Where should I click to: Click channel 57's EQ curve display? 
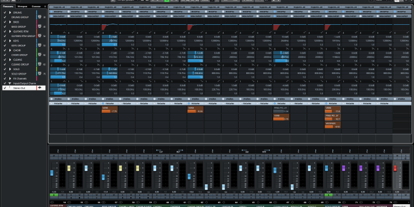[110, 25]
